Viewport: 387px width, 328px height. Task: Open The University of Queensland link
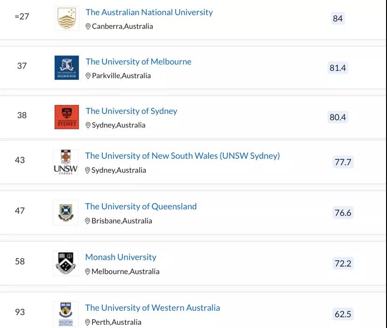(141, 207)
